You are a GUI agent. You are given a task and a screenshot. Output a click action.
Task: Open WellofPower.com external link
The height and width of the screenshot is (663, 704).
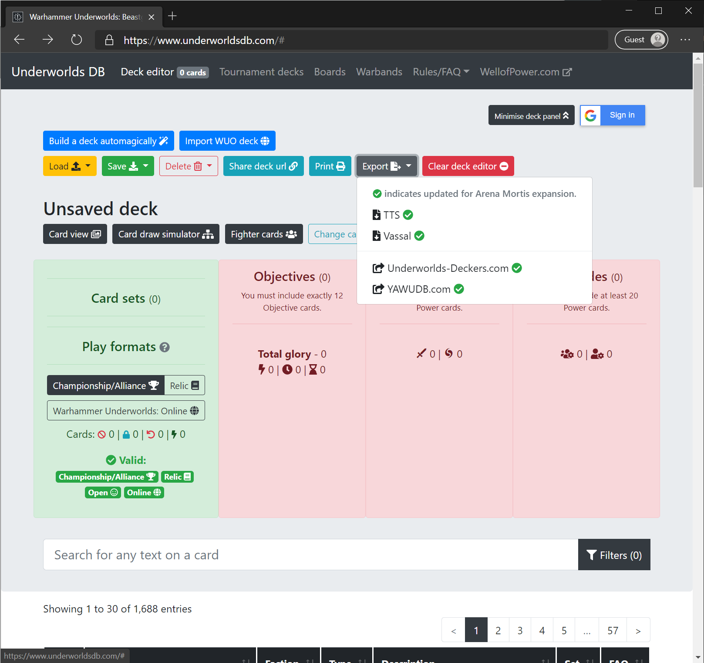coord(526,72)
